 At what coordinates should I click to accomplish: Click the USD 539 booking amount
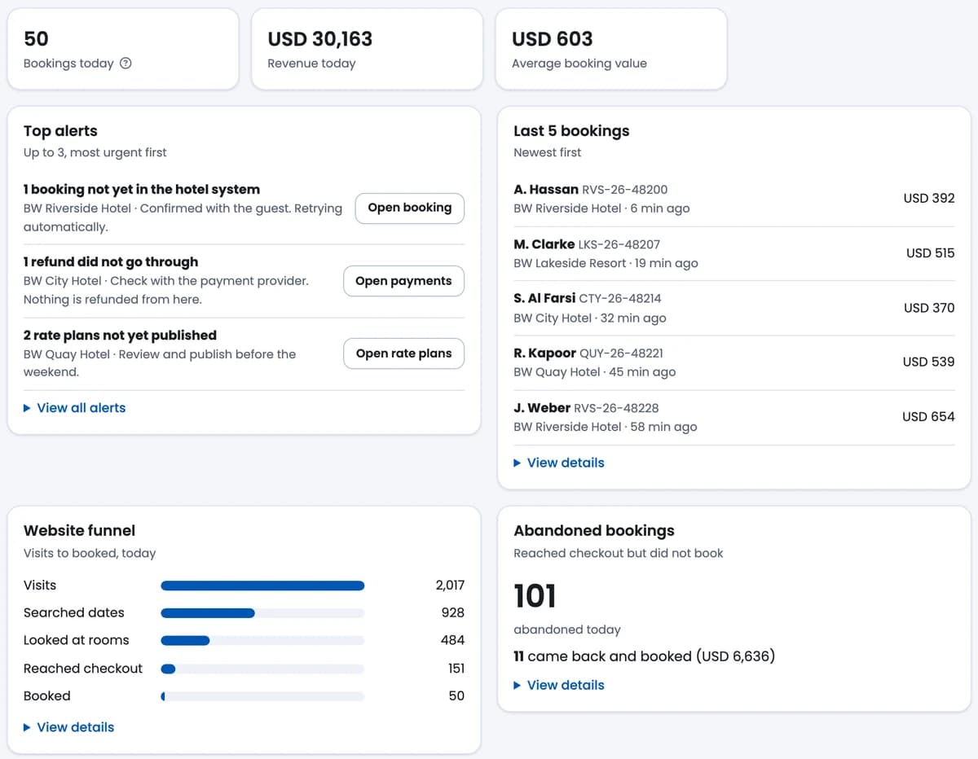tap(928, 362)
